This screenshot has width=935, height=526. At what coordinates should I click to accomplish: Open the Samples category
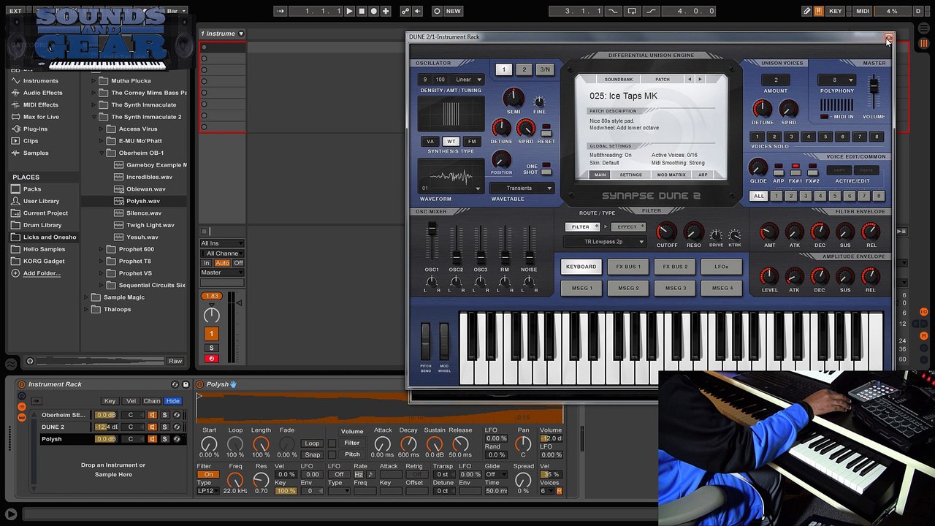36,153
